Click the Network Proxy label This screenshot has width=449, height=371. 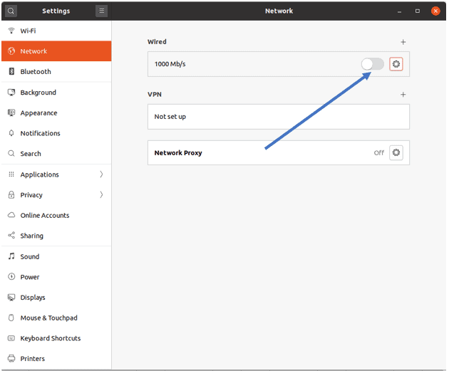[x=178, y=153]
